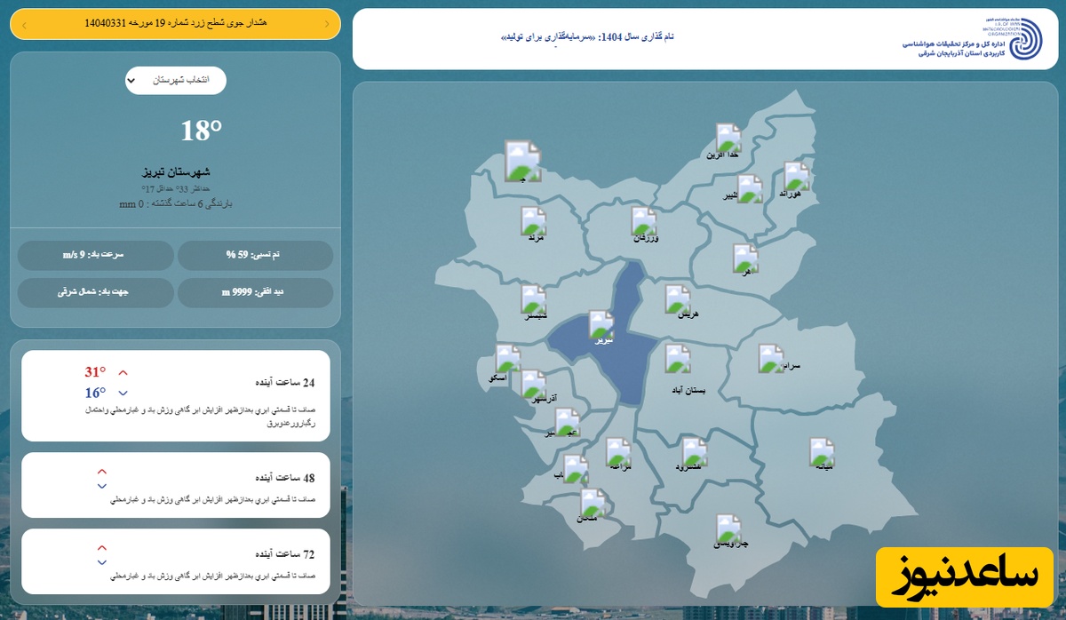Click the 72-hour forecast card (72 ساعت آینده)
Viewport: 1066px width, 620px height.
[x=176, y=561]
